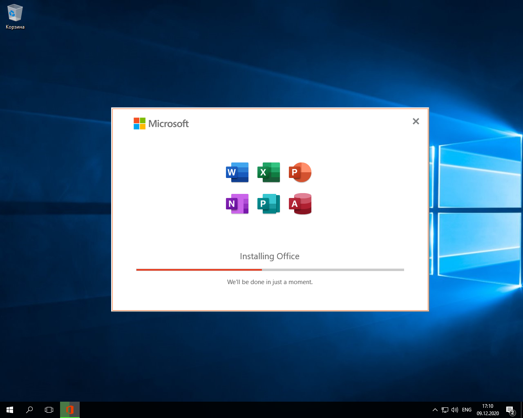Click the Access icon in installer
Screen dimensions: 523x418
(x=300, y=204)
